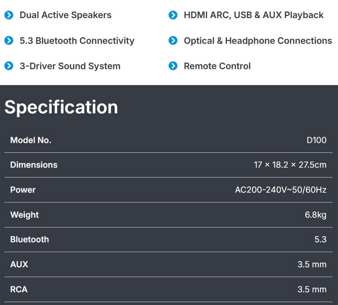Click the arrow icon next to 5.3 Bluetooth Connectivity
The width and height of the screenshot is (338, 305).
click(x=9, y=41)
